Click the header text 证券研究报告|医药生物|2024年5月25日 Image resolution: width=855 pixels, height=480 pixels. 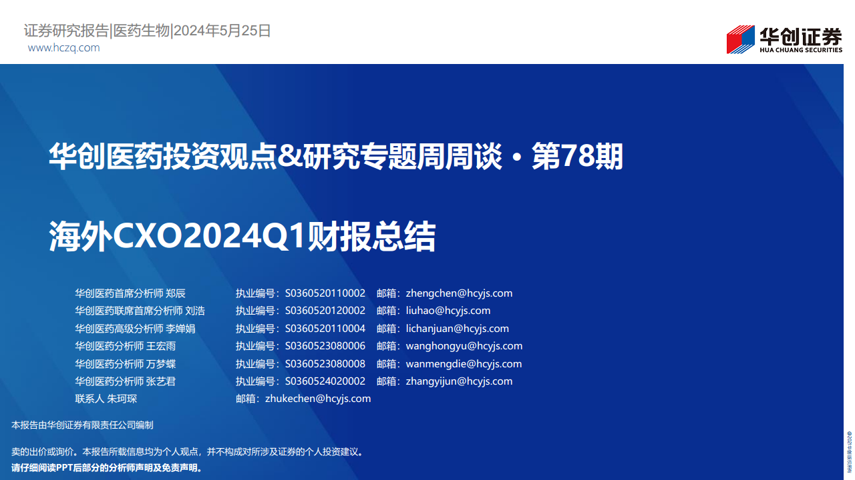(x=148, y=30)
